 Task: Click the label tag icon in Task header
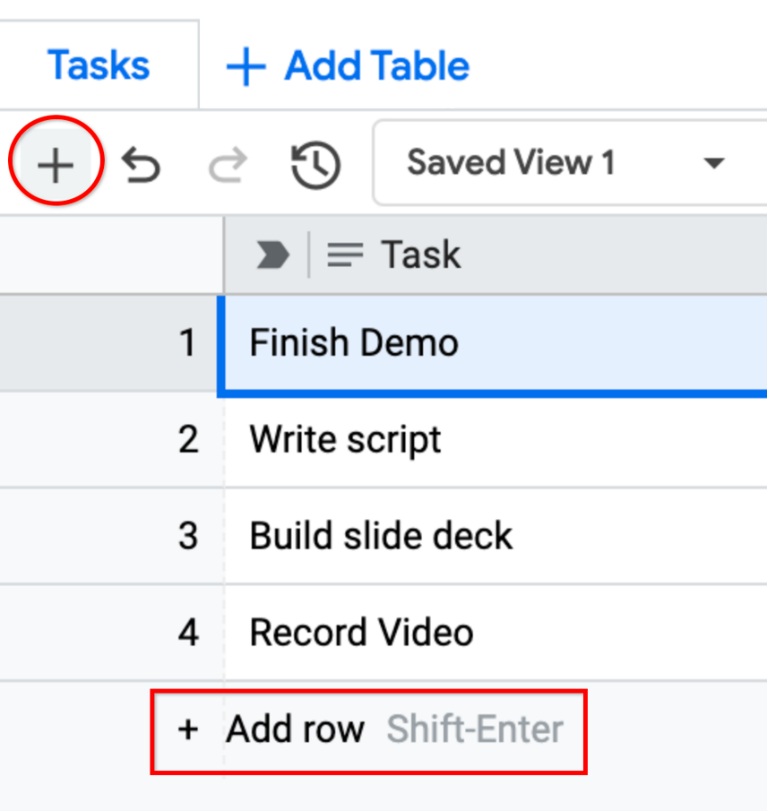[x=273, y=256]
